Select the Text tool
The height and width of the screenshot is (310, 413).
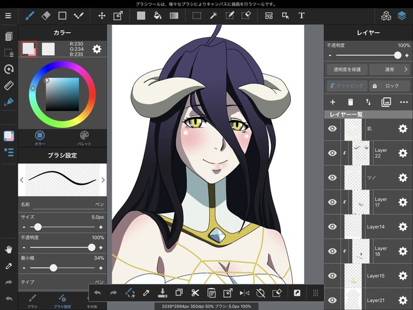pyautogui.click(x=302, y=16)
